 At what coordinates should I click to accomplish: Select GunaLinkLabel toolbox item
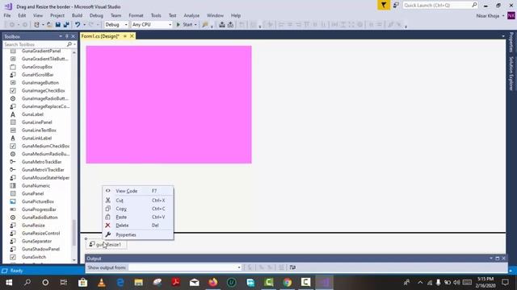36,138
